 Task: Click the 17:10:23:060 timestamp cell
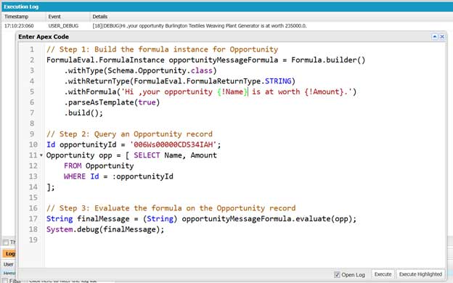(19, 25)
